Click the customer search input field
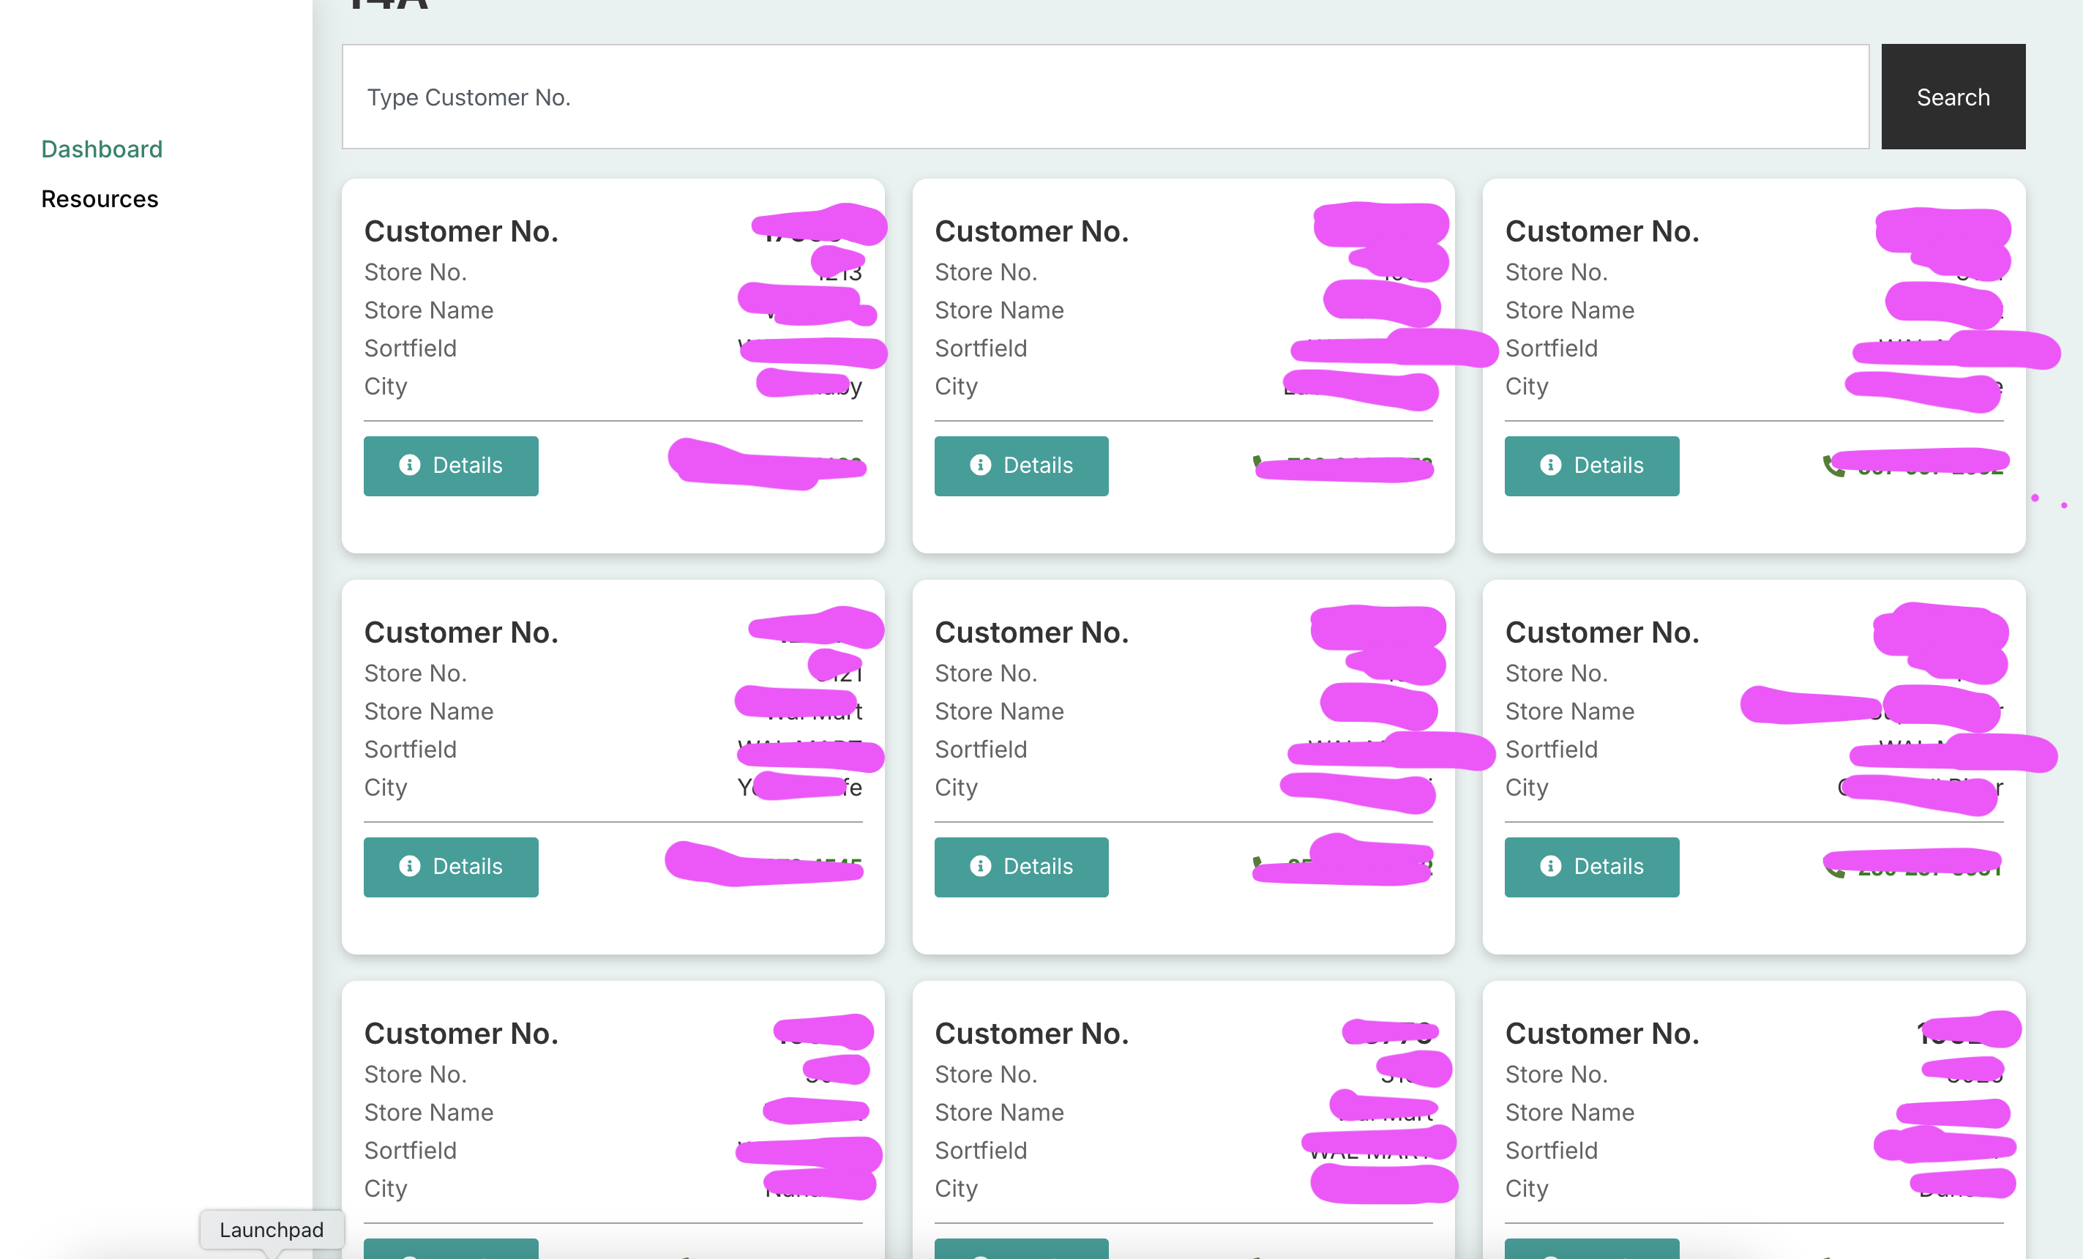Screen dimensions: 2083x1259 click(x=1105, y=97)
